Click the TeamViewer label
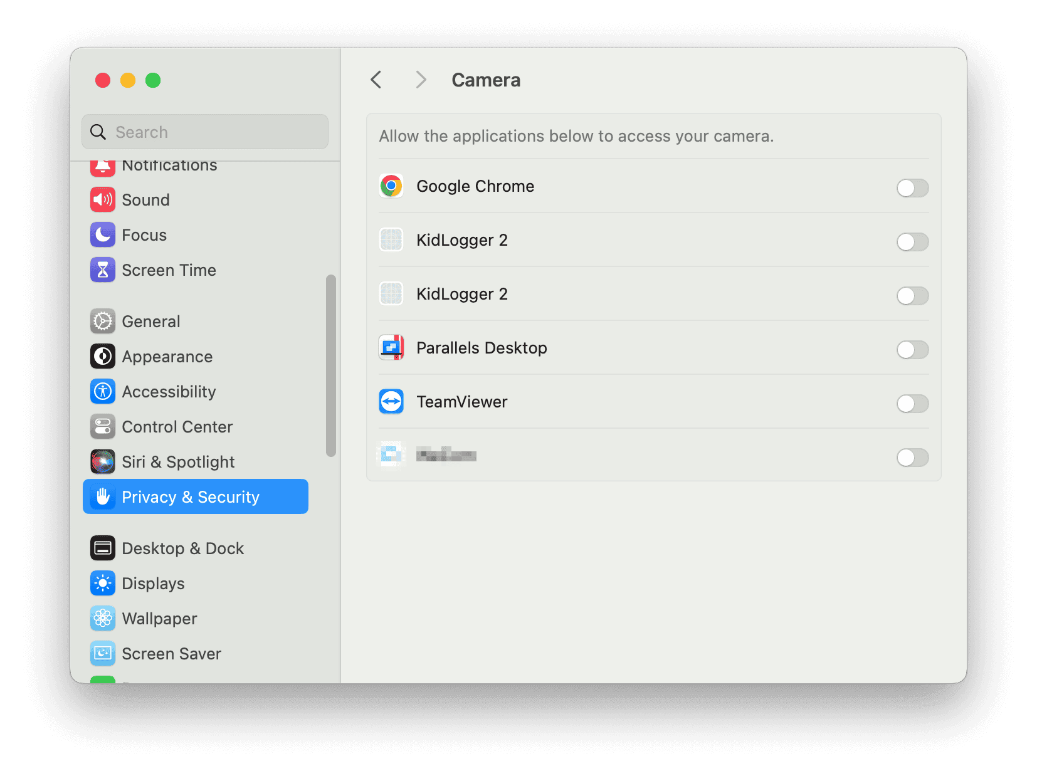 (x=462, y=402)
